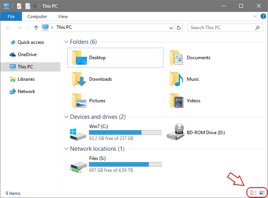Click This PC text in address bar
Image resolution: width=268 pixels, height=198 pixels.
point(64,27)
